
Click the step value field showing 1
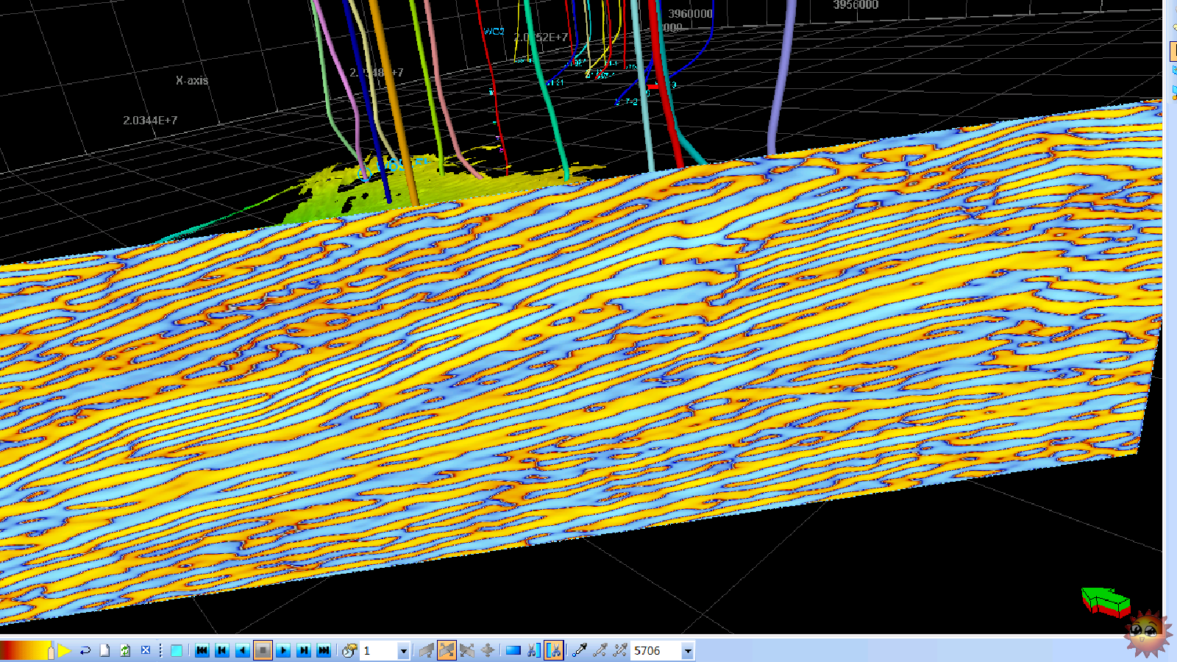pyautogui.click(x=379, y=651)
